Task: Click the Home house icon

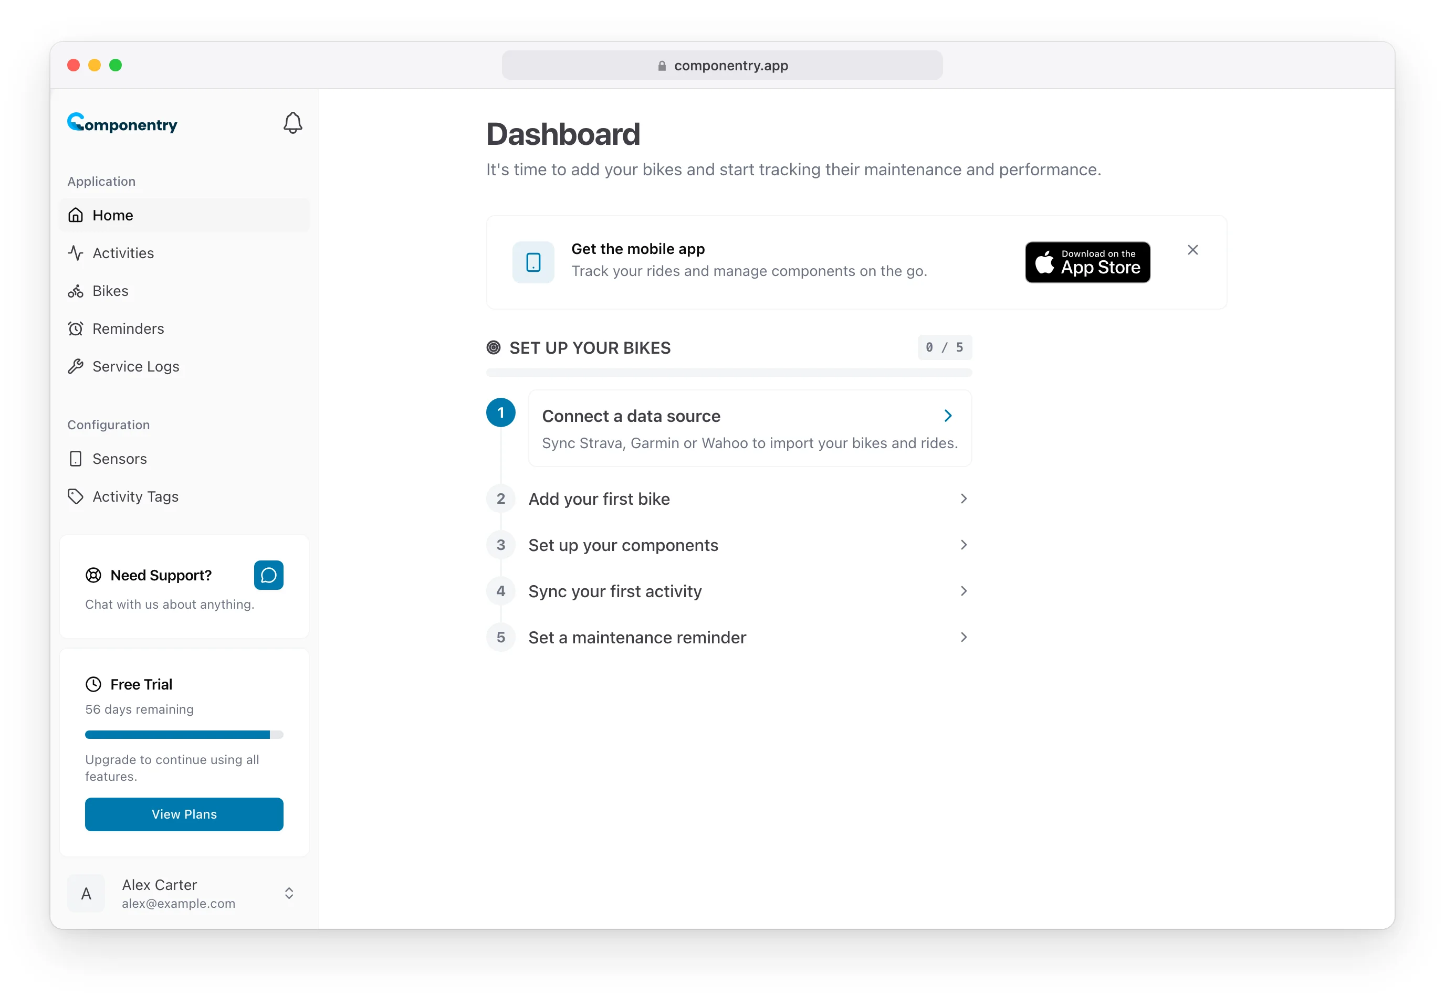Action: click(x=76, y=215)
